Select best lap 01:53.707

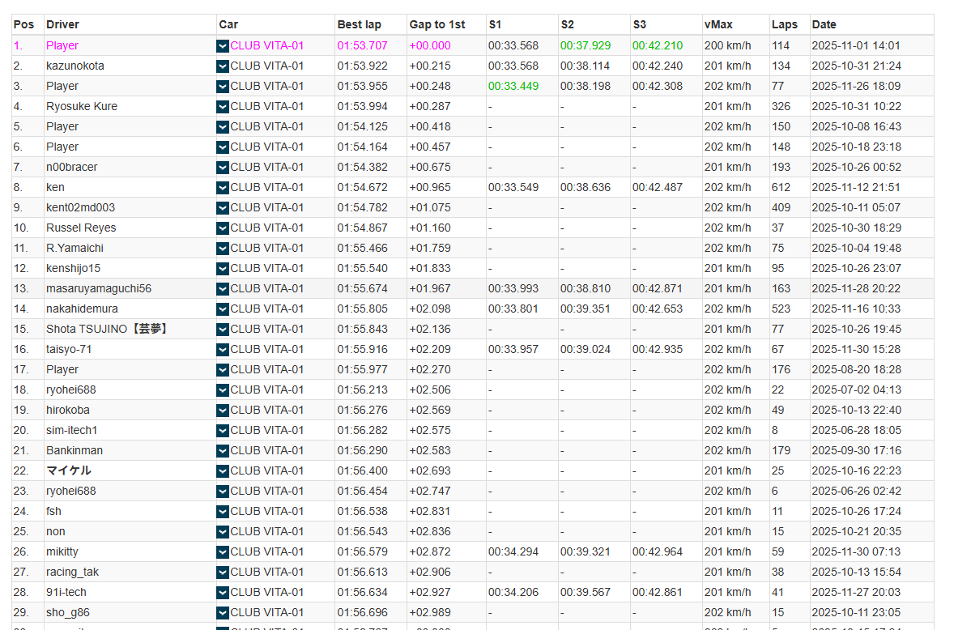coord(363,45)
